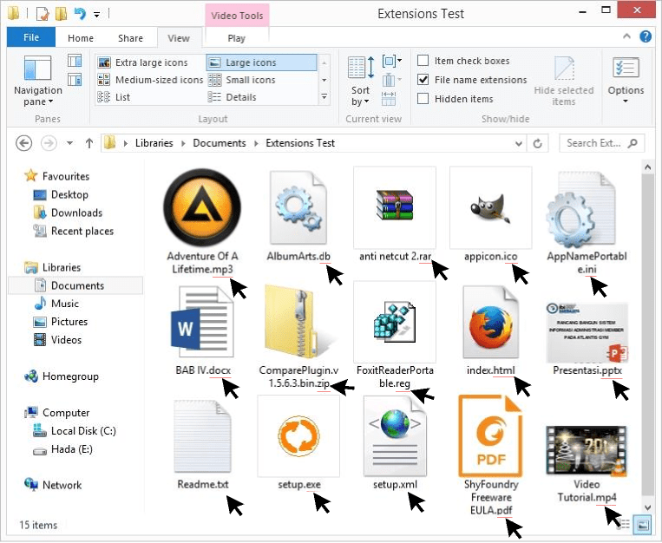Select the Adventure Of A Lifetime.mp3 file icon
The width and height of the screenshot is (662, 543).
(202, 207)
